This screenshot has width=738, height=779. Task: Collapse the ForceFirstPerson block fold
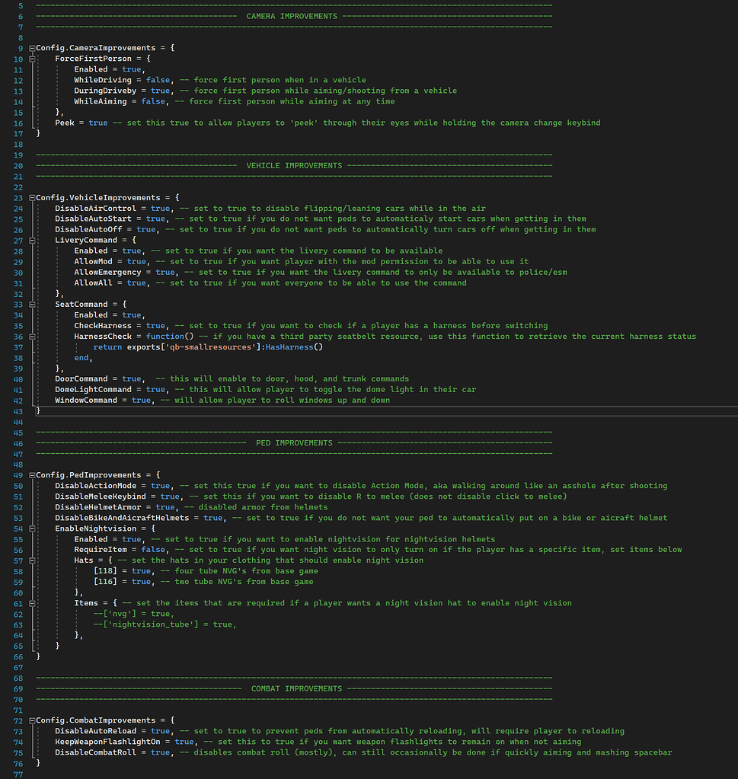[x=30, y=58]
